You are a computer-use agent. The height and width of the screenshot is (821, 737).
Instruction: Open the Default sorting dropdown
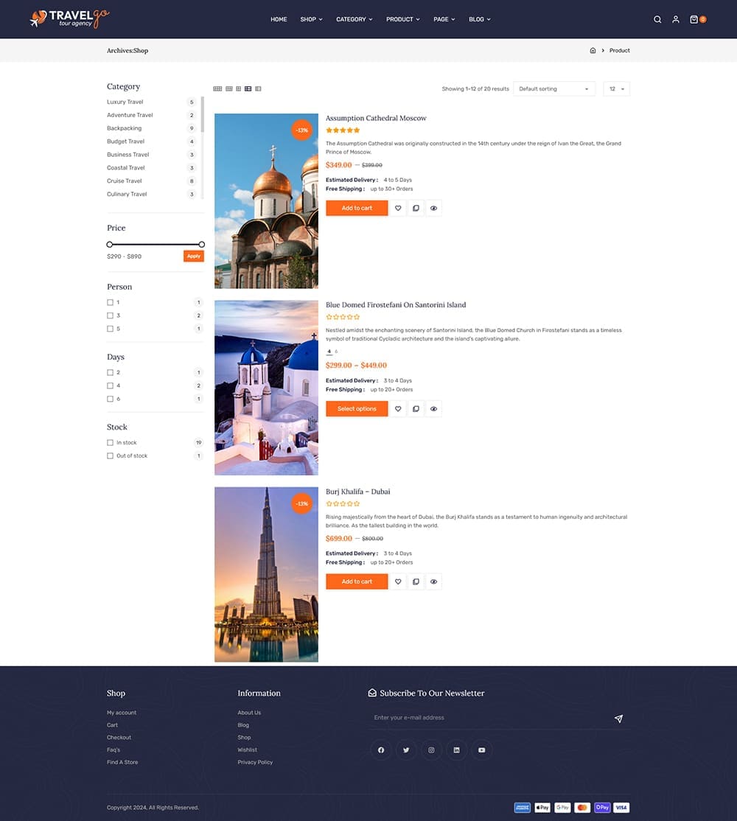554,89
